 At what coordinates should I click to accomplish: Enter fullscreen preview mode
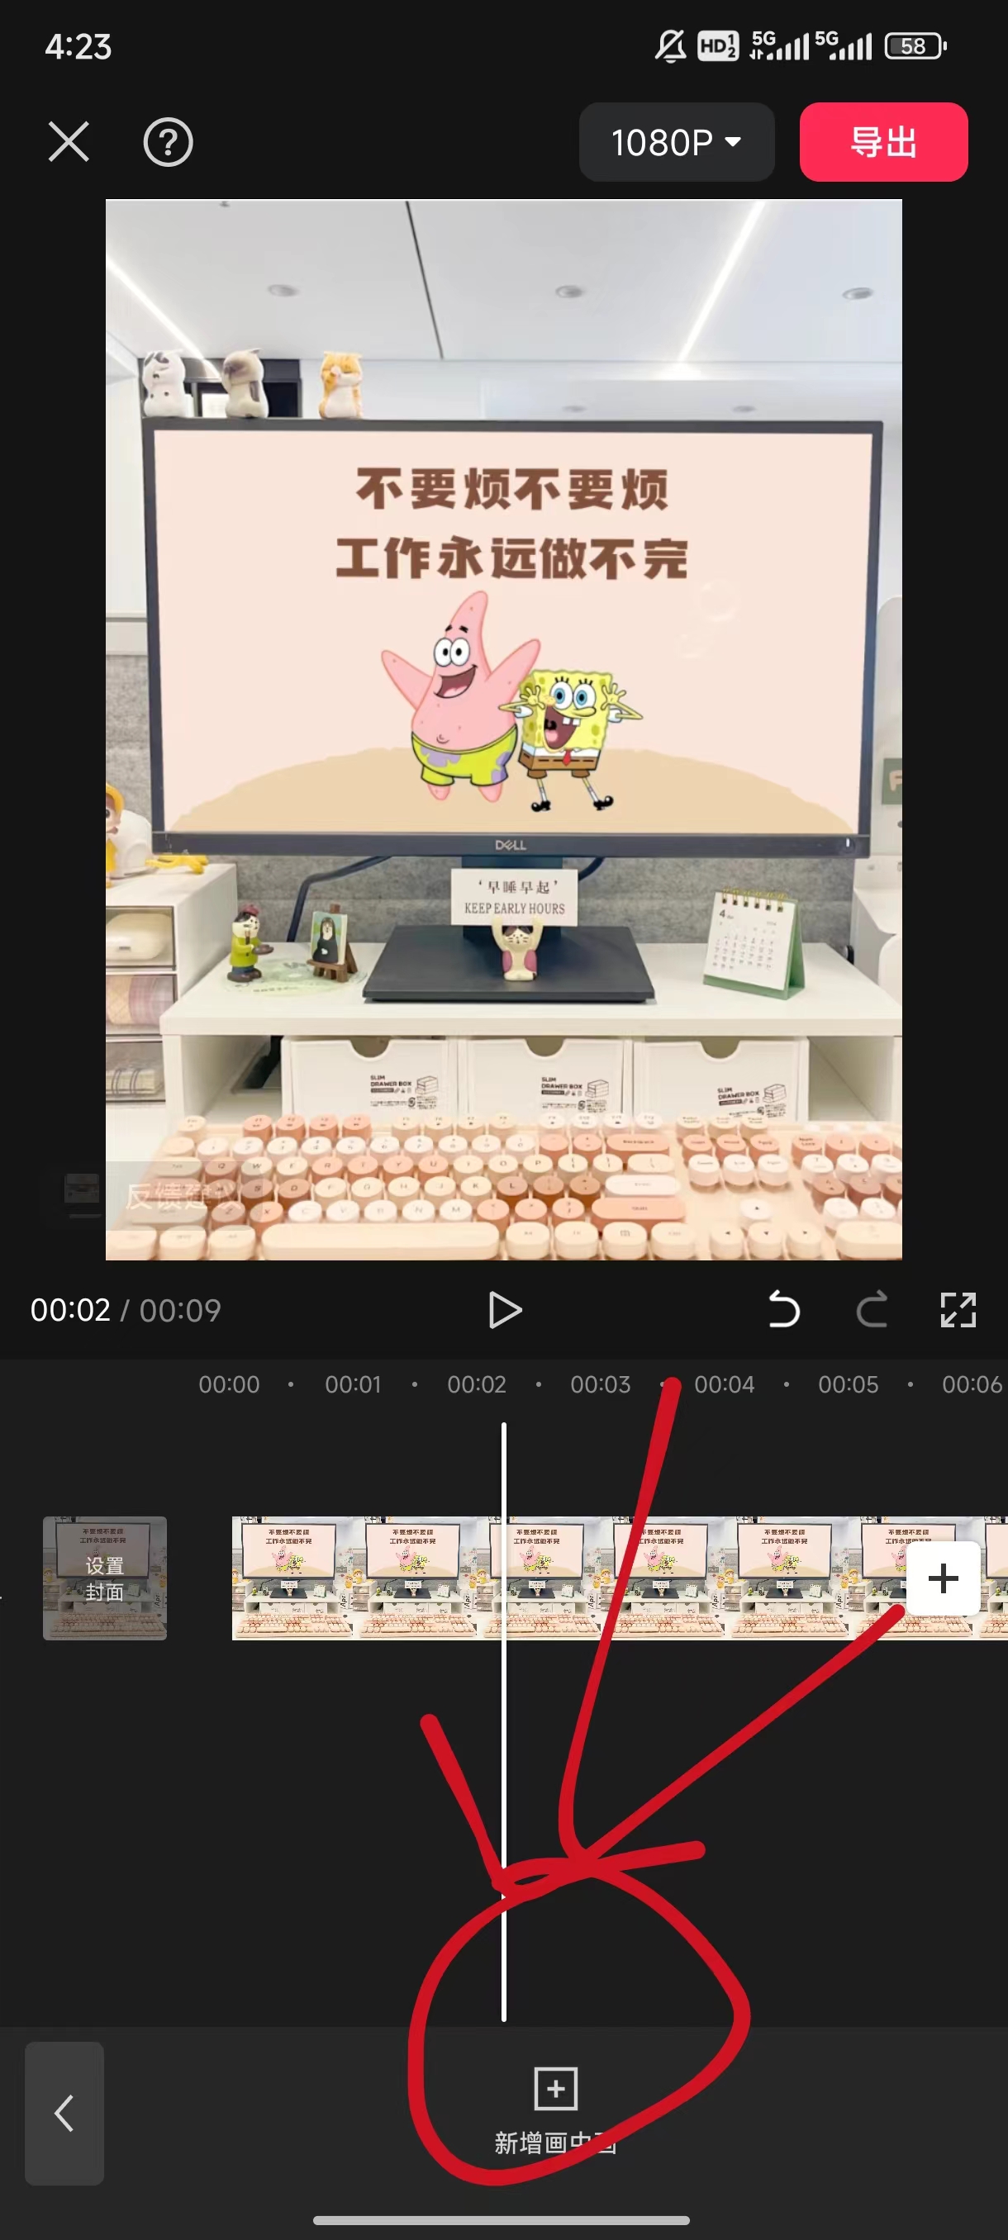click(958, 1310)
